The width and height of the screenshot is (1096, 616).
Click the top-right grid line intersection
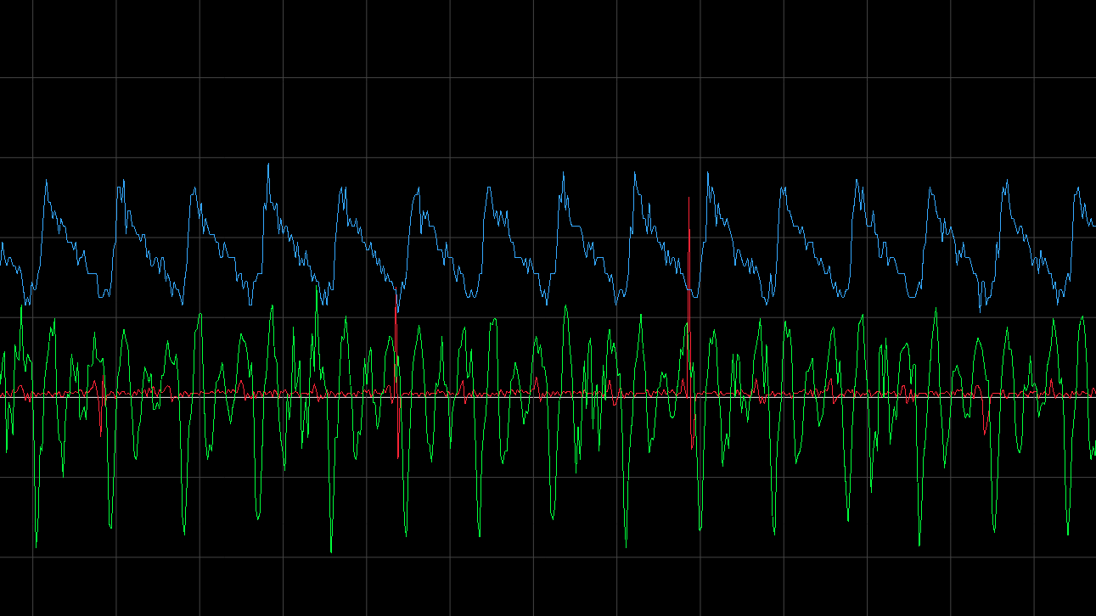(1034, 78)
